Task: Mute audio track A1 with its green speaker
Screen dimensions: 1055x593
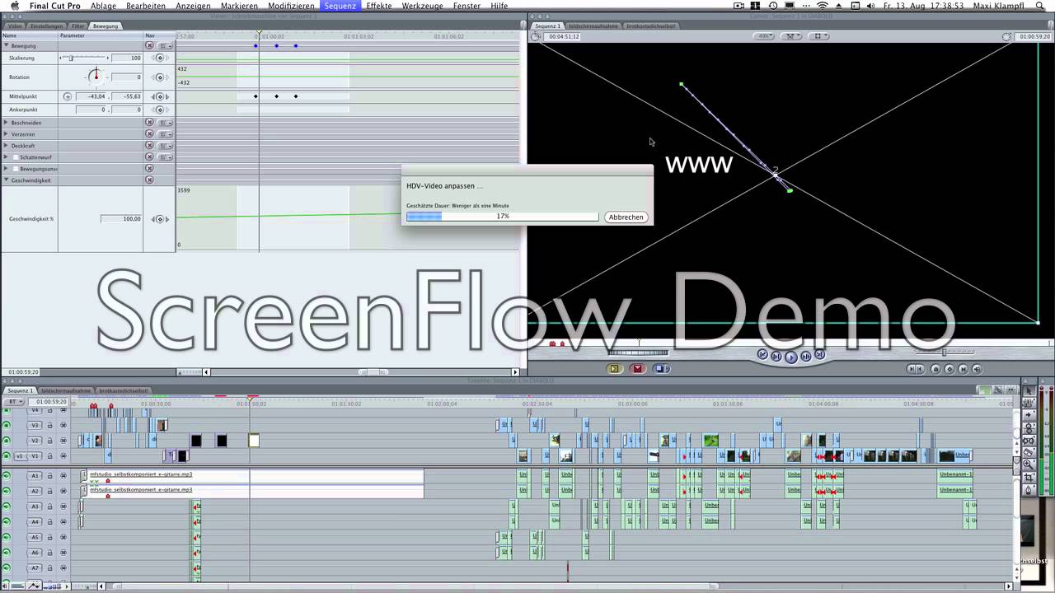Action: pyautogui.click(x=7, y=475)
